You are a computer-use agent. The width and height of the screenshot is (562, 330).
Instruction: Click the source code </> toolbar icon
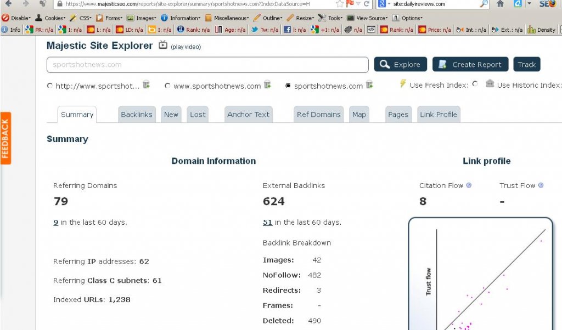pyautogui.click(x=372, y=30)
